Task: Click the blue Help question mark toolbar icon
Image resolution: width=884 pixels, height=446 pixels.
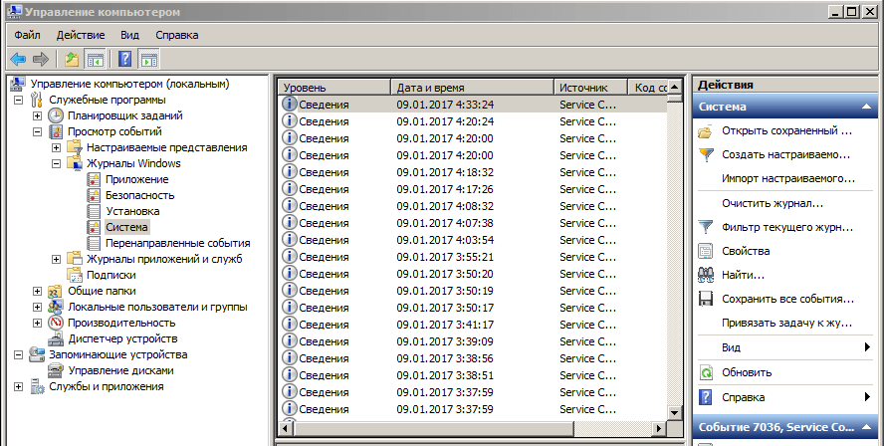Action: click(125, 59)
